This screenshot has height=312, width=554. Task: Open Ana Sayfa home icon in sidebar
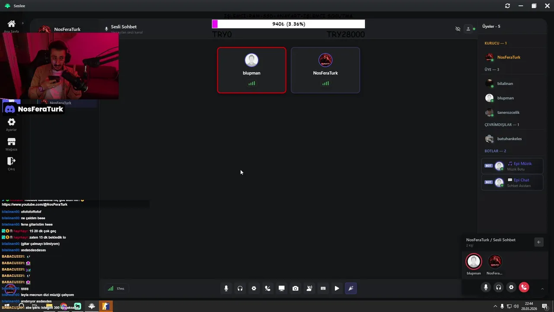click(11, 24)
